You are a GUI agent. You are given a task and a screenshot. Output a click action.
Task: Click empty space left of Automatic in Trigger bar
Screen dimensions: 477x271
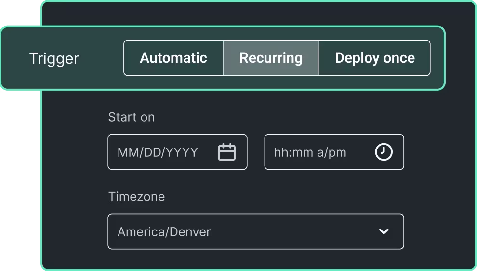pyautogui.click(x=102, y=58)
